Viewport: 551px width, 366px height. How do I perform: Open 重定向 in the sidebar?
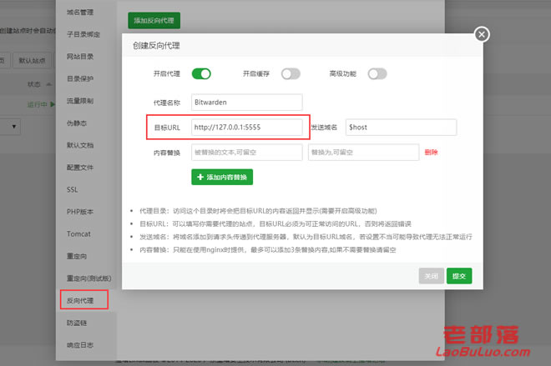pyautogui.click(x=77, y=256)
